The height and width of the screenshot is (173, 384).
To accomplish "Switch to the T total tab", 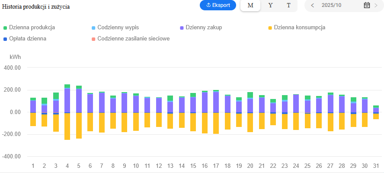I will point(288,5).
